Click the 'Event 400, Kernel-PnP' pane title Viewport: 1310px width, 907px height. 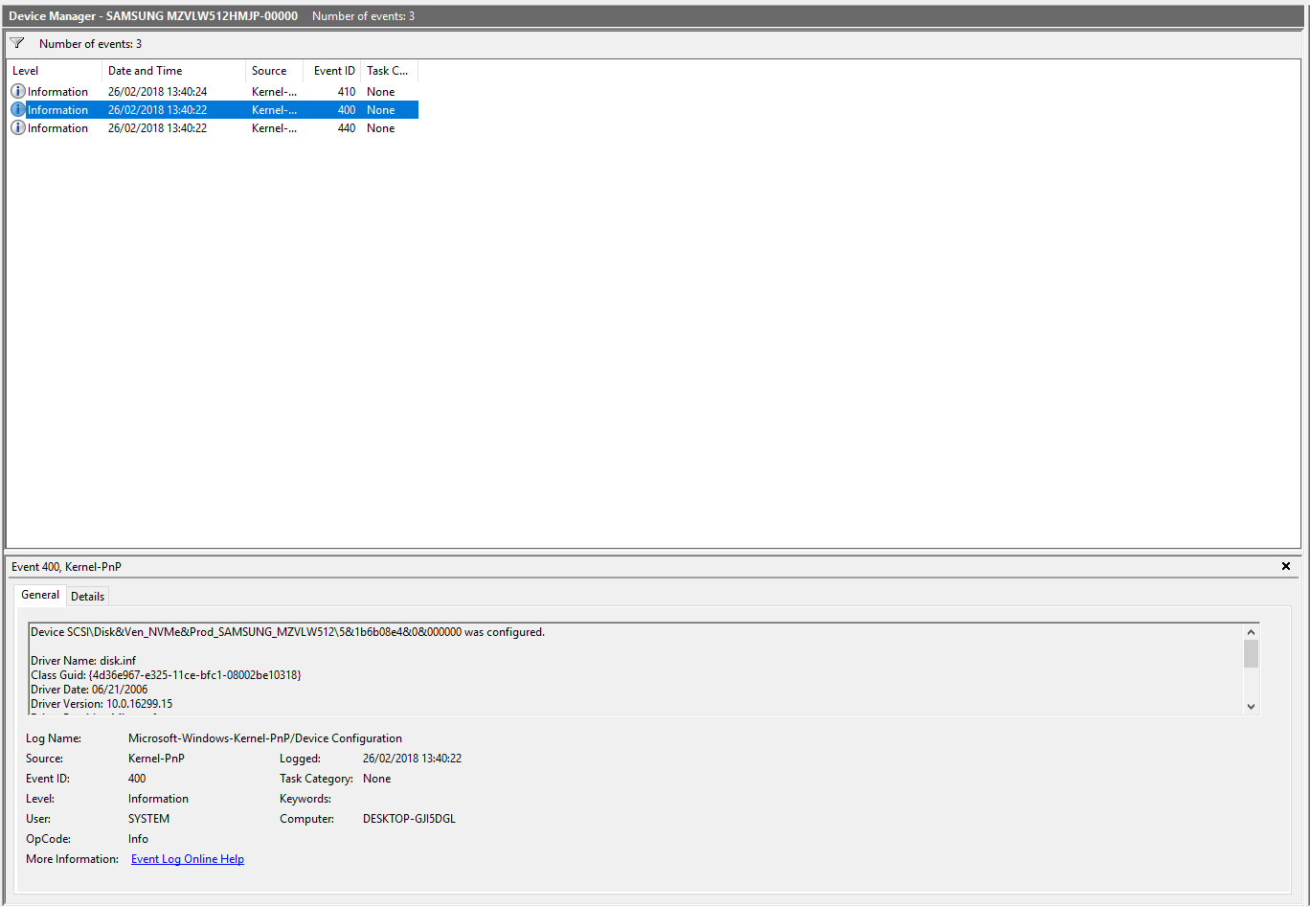click(x=66, y=567)
